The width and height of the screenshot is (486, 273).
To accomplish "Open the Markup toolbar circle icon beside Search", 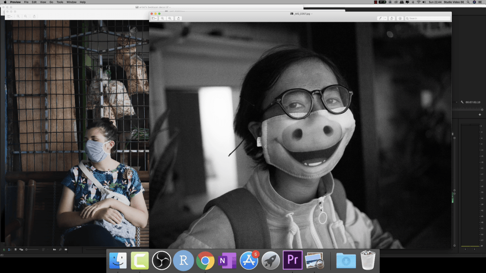I will pyautogui.click(x=400, y=18).
